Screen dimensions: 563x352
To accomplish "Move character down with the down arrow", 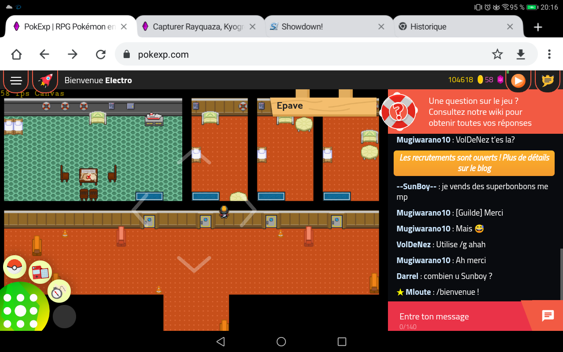I will click(x=194, y=264).
